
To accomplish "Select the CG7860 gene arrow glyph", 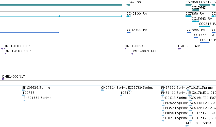I will coord(189,5).
